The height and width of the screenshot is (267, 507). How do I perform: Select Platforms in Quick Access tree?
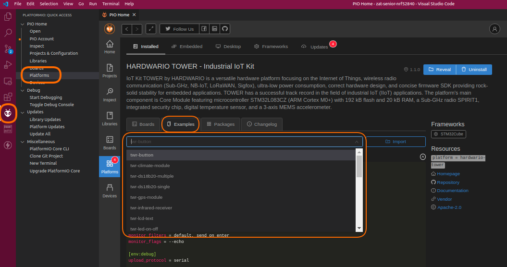(x=39, y=75)
